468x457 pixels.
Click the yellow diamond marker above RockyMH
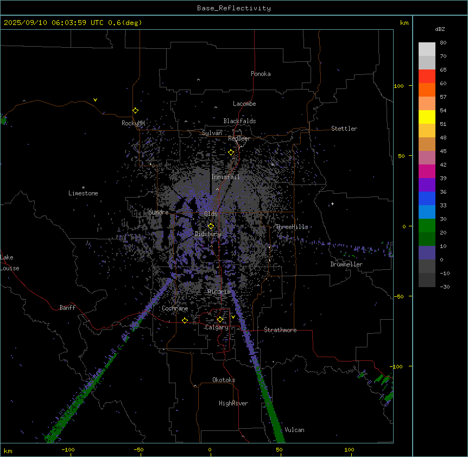[135, 110]
